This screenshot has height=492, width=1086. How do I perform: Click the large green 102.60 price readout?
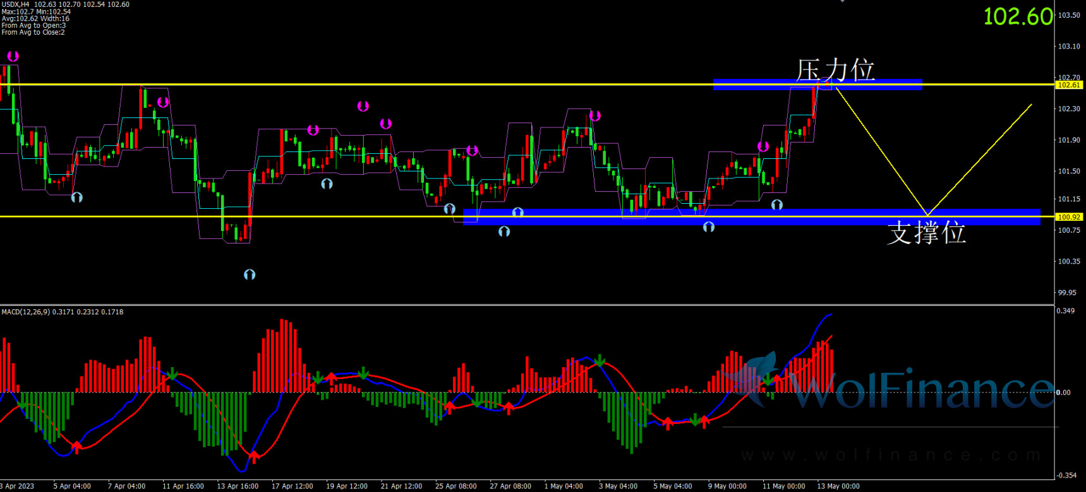pos(1018,16)
